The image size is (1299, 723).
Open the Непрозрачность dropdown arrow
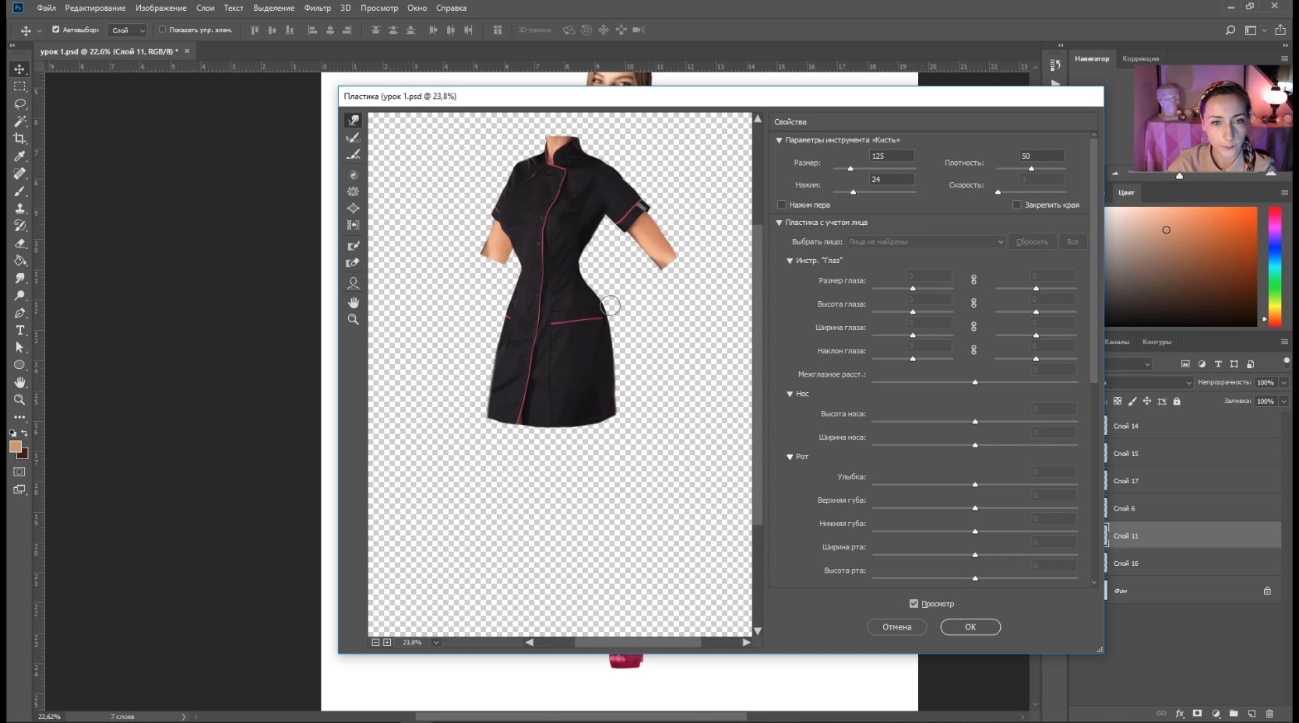click(x=1283, y=382)
